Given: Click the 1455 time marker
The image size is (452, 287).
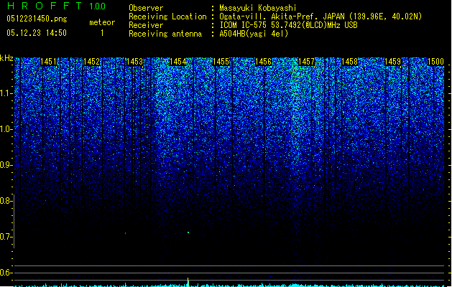Looking at the screenshot, I should tap(221, 62).
